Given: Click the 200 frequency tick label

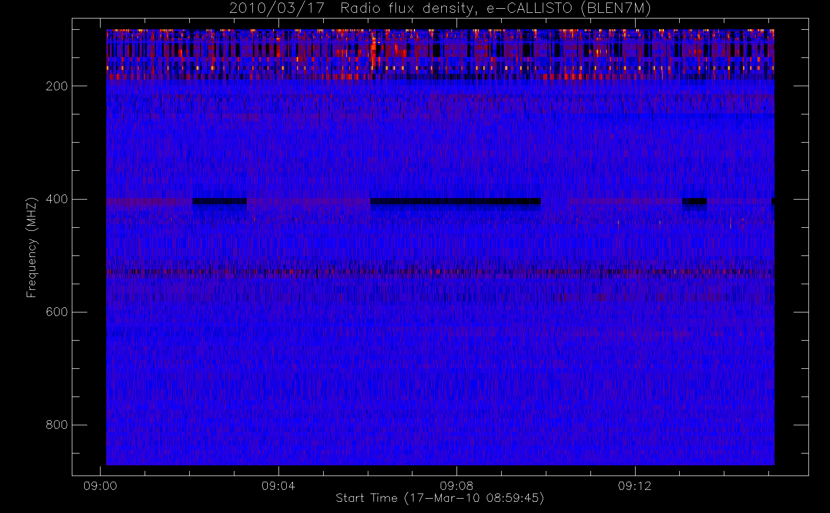Looking at the screenshot, I should 56,86.
